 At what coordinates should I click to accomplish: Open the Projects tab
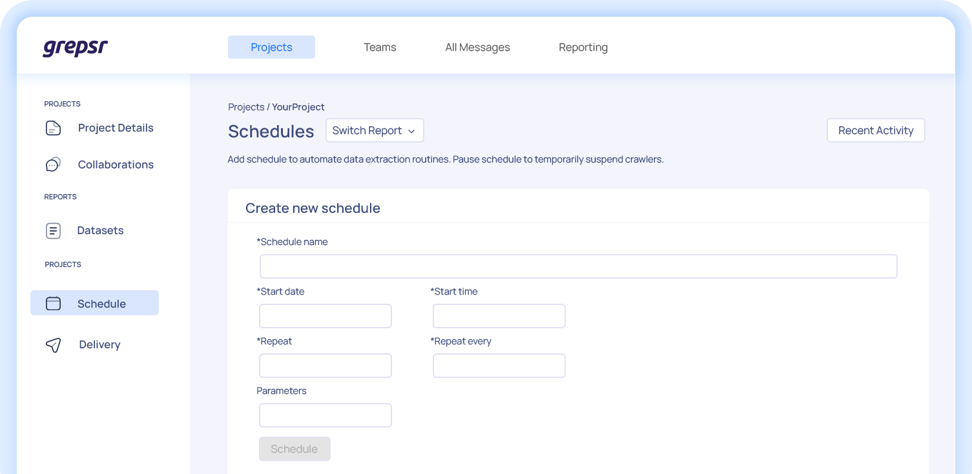point(271,47)
